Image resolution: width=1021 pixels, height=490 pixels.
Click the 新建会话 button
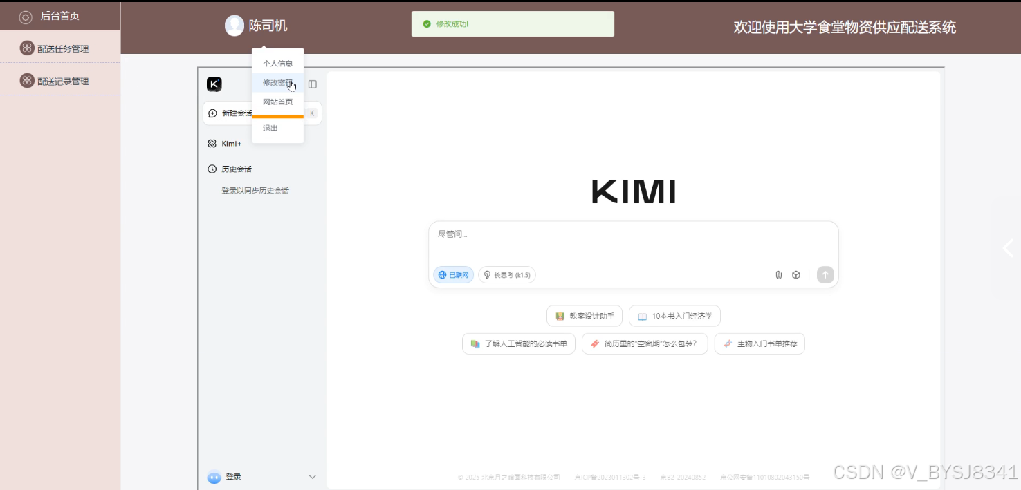pos(262,113)
